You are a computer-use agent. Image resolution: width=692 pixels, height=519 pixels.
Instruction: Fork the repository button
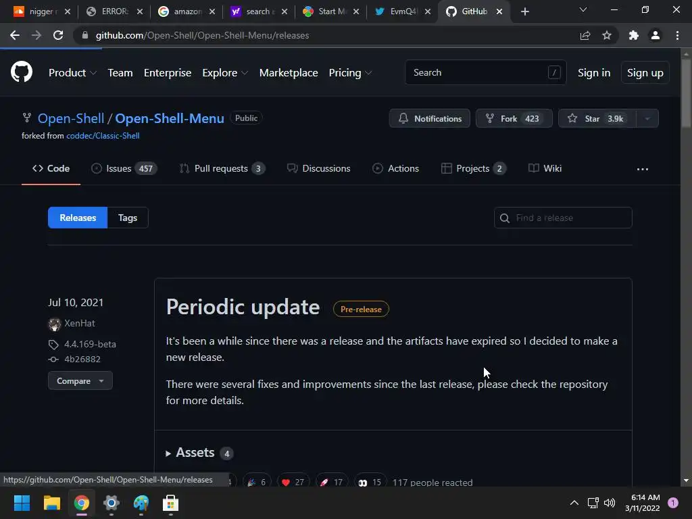pos(514,118)
